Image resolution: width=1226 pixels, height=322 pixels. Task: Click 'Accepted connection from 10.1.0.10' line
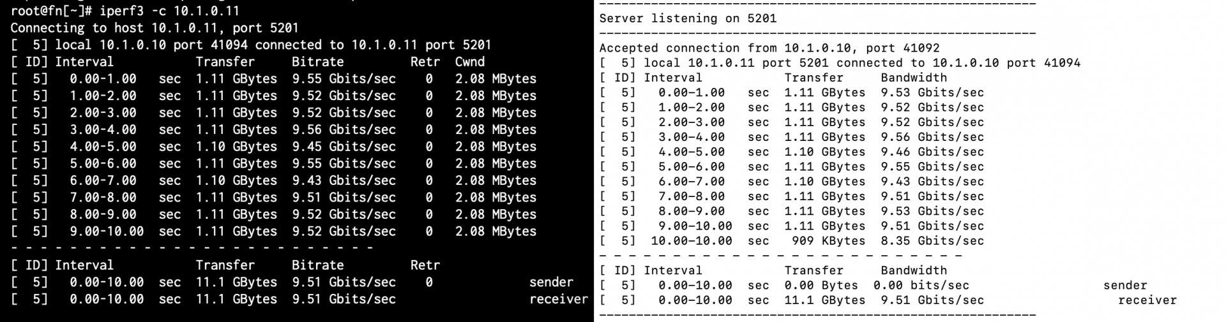click(x=769, y=48)
